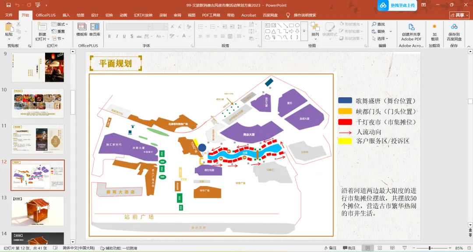Viewport: 473px width, 252px height.
Task: Expand the shapes gallery More arrow
Action: click(304, 31)
